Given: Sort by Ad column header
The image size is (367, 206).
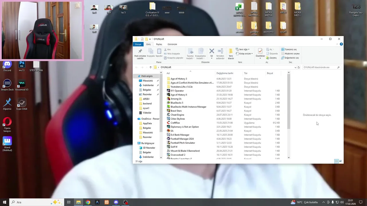Looking at the screenshot, I should coord(168,73).
